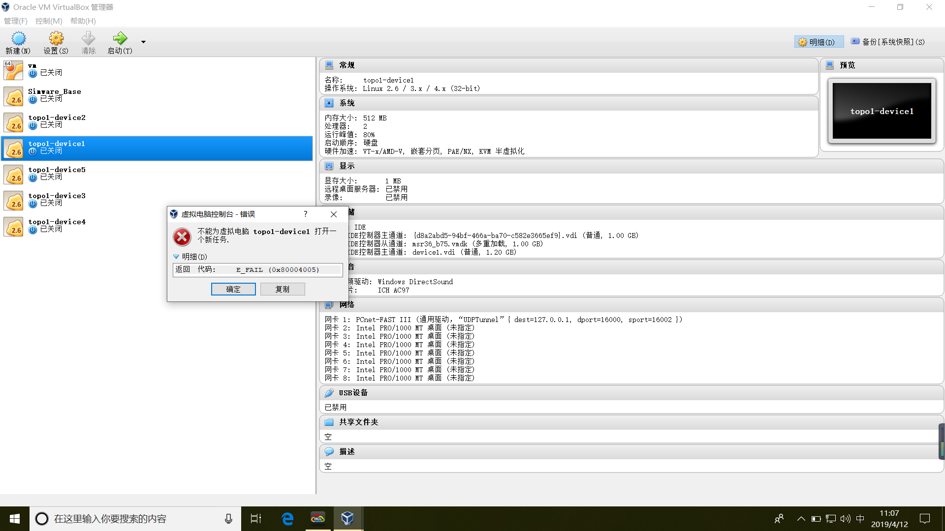Click the 系统 section header icon
The width and height of the screenshot is (945, 531).
coord(329,103)
